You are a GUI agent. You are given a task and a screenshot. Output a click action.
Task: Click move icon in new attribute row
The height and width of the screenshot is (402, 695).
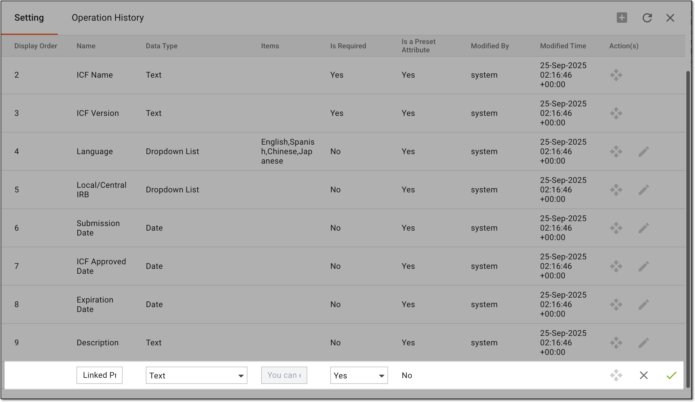pyautogui.click(x=616, y=375)
